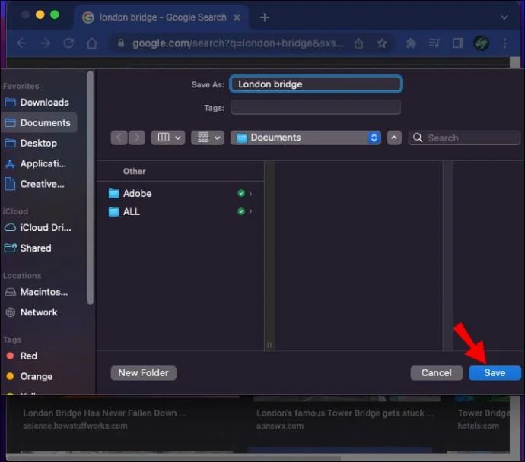
Task: Create a New Folder
Action: 143,373
